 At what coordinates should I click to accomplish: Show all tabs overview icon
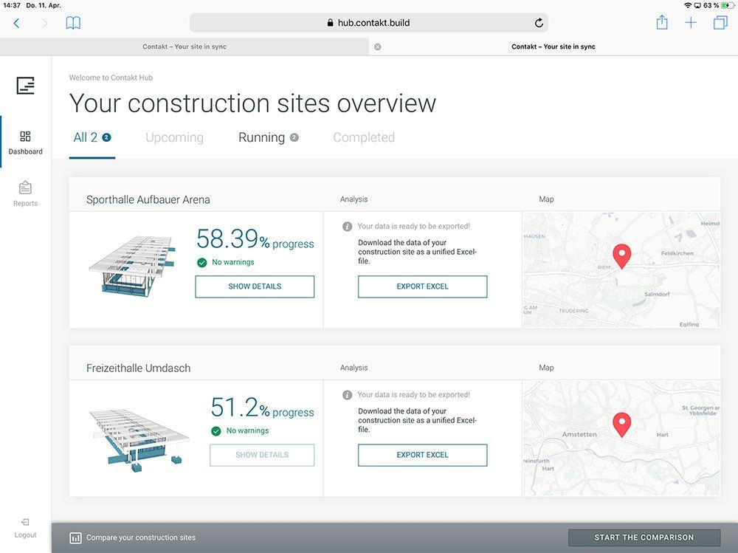720,23
